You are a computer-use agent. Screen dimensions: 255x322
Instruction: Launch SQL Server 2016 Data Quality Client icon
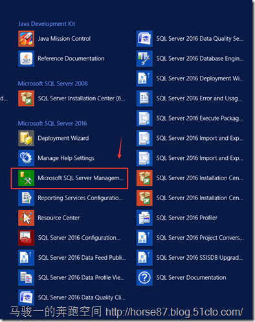point(26,297)
